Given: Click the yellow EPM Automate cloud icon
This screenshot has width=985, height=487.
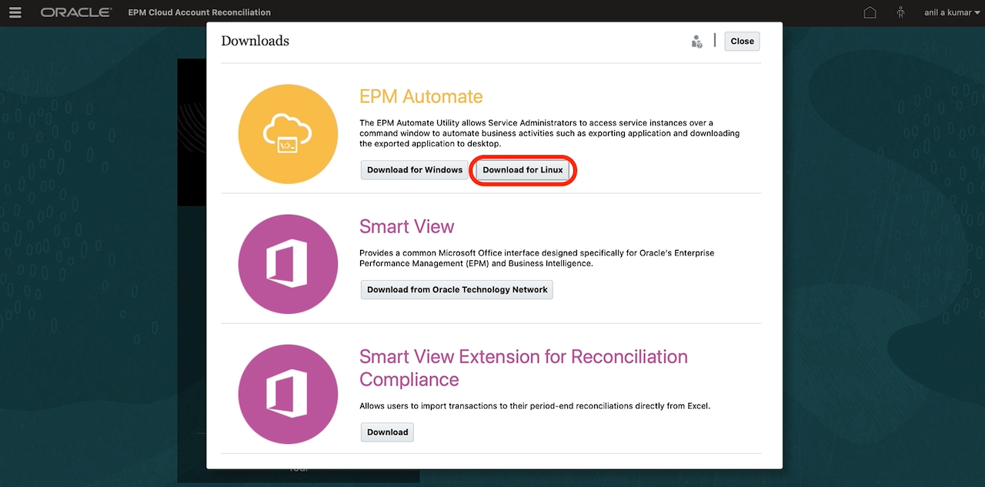Looking at the screenshot, I should (x=288, y=134).
